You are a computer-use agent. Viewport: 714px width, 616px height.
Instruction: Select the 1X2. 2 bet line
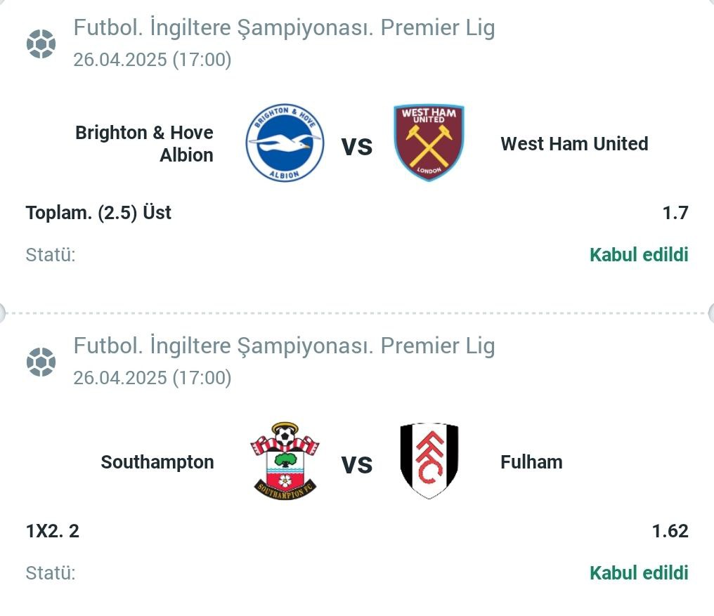point(53,531)
